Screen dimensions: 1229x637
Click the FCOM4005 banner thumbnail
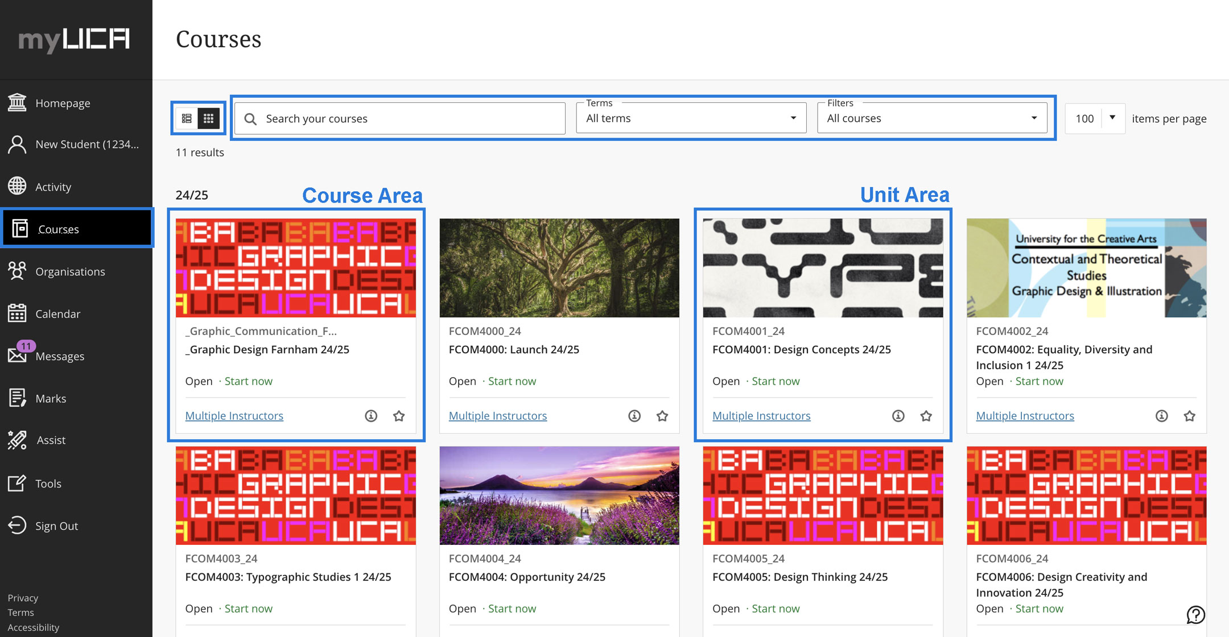(x=823, y=495)
